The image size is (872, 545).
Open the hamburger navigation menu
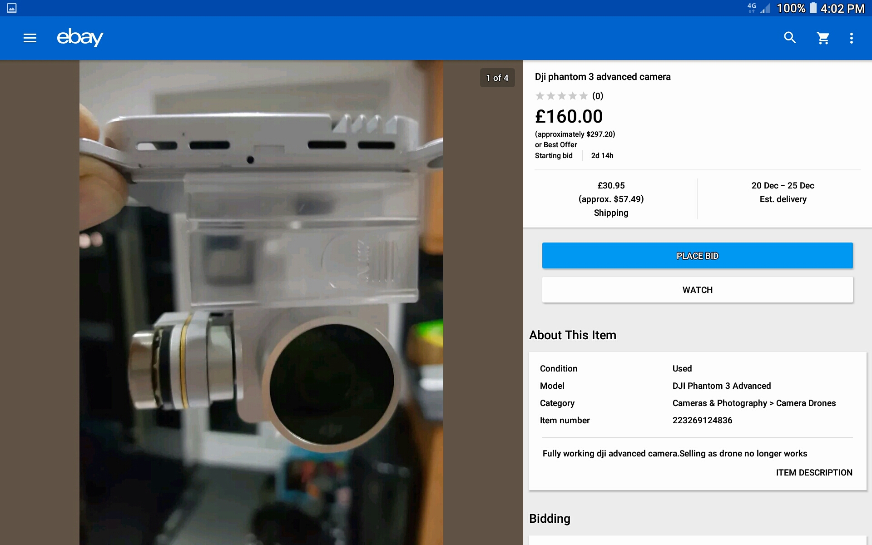(30, 38)
